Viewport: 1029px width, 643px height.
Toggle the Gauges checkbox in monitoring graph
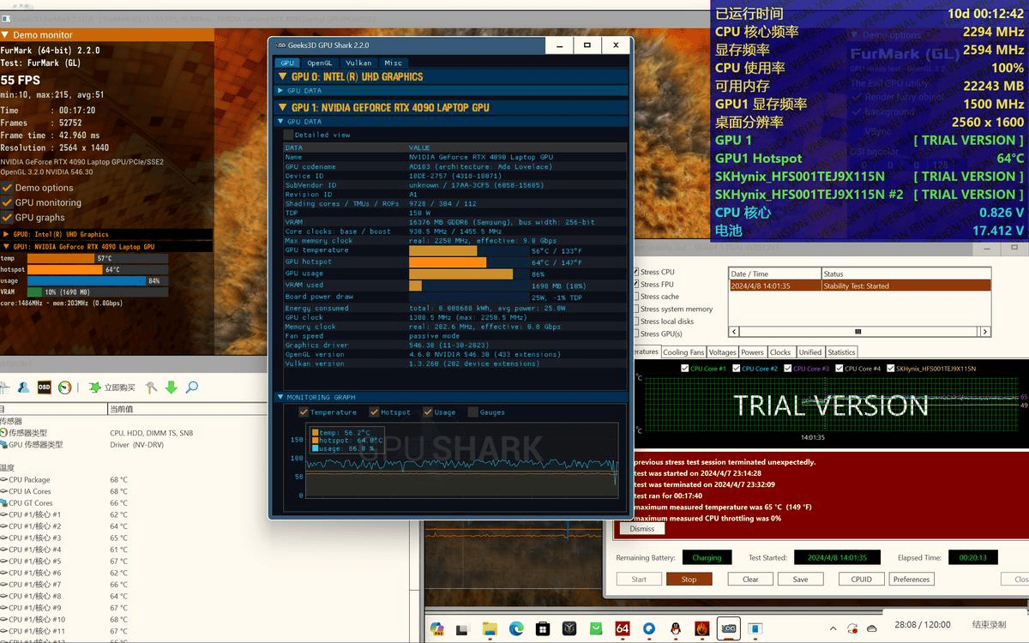point(473,412)
